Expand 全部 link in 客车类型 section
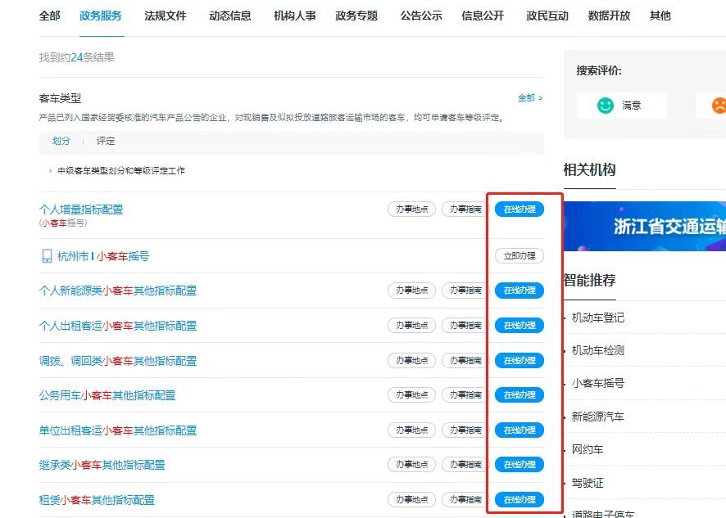Screen dimensions: 726x518 [x=530, y=98]
